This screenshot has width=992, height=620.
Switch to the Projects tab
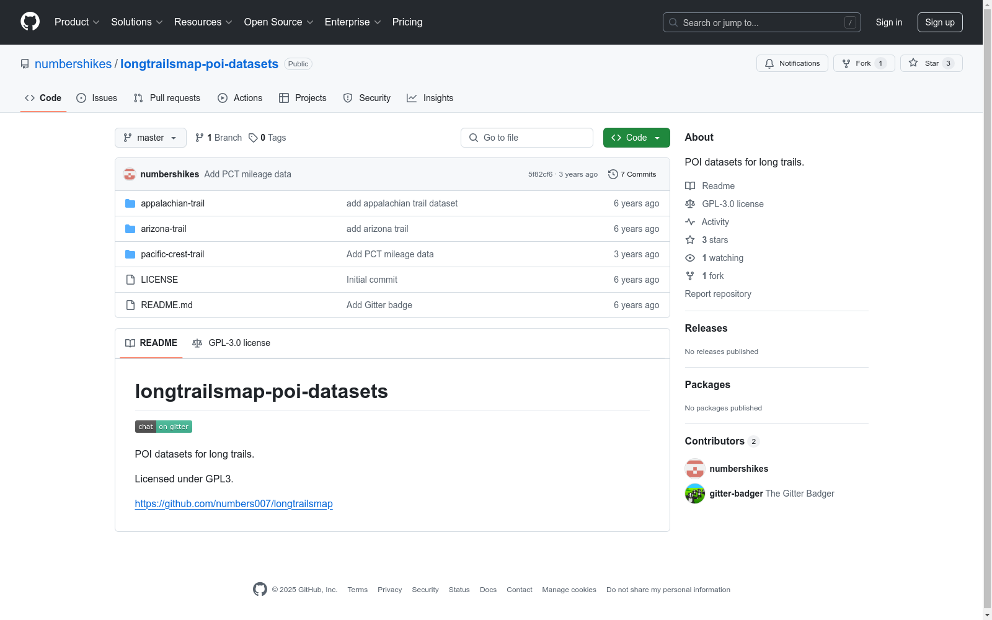point(303,98)
